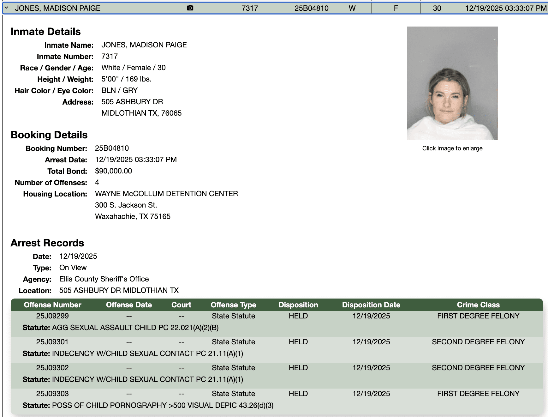Click the 'Click image to enlarge' text
The height and width of the screenshot is (417, 548).
[x=452, y=148]
